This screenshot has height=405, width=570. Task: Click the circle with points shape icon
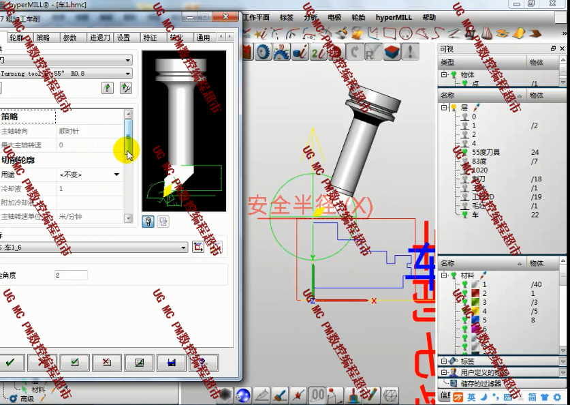tap(405, 34)
